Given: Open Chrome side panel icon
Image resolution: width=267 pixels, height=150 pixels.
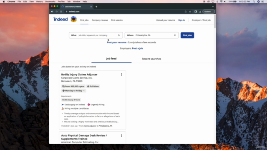Looking at the screenshot, I should point(196,12).
